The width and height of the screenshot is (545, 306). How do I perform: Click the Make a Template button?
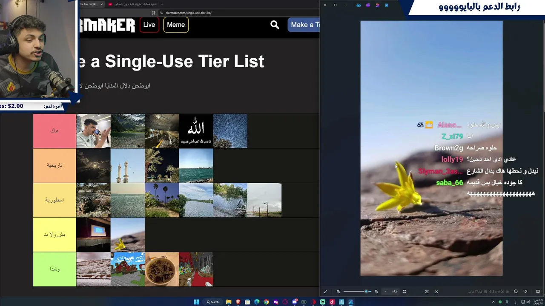(304, 25)
